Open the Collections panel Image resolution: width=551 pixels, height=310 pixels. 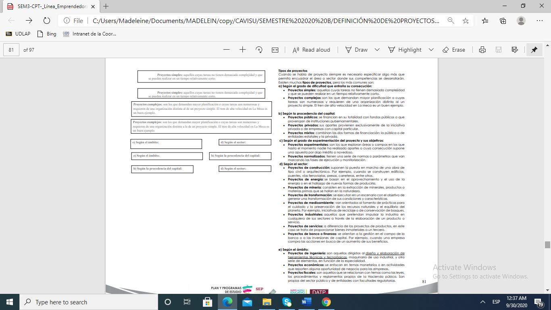tap(503, 21)
